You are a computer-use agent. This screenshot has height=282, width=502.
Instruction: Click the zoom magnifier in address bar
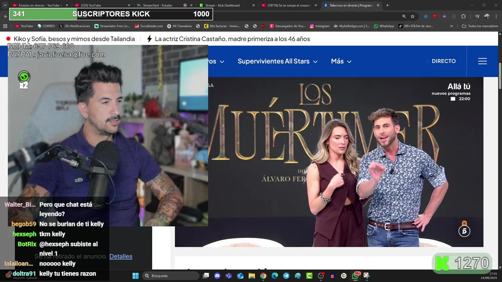404,16
